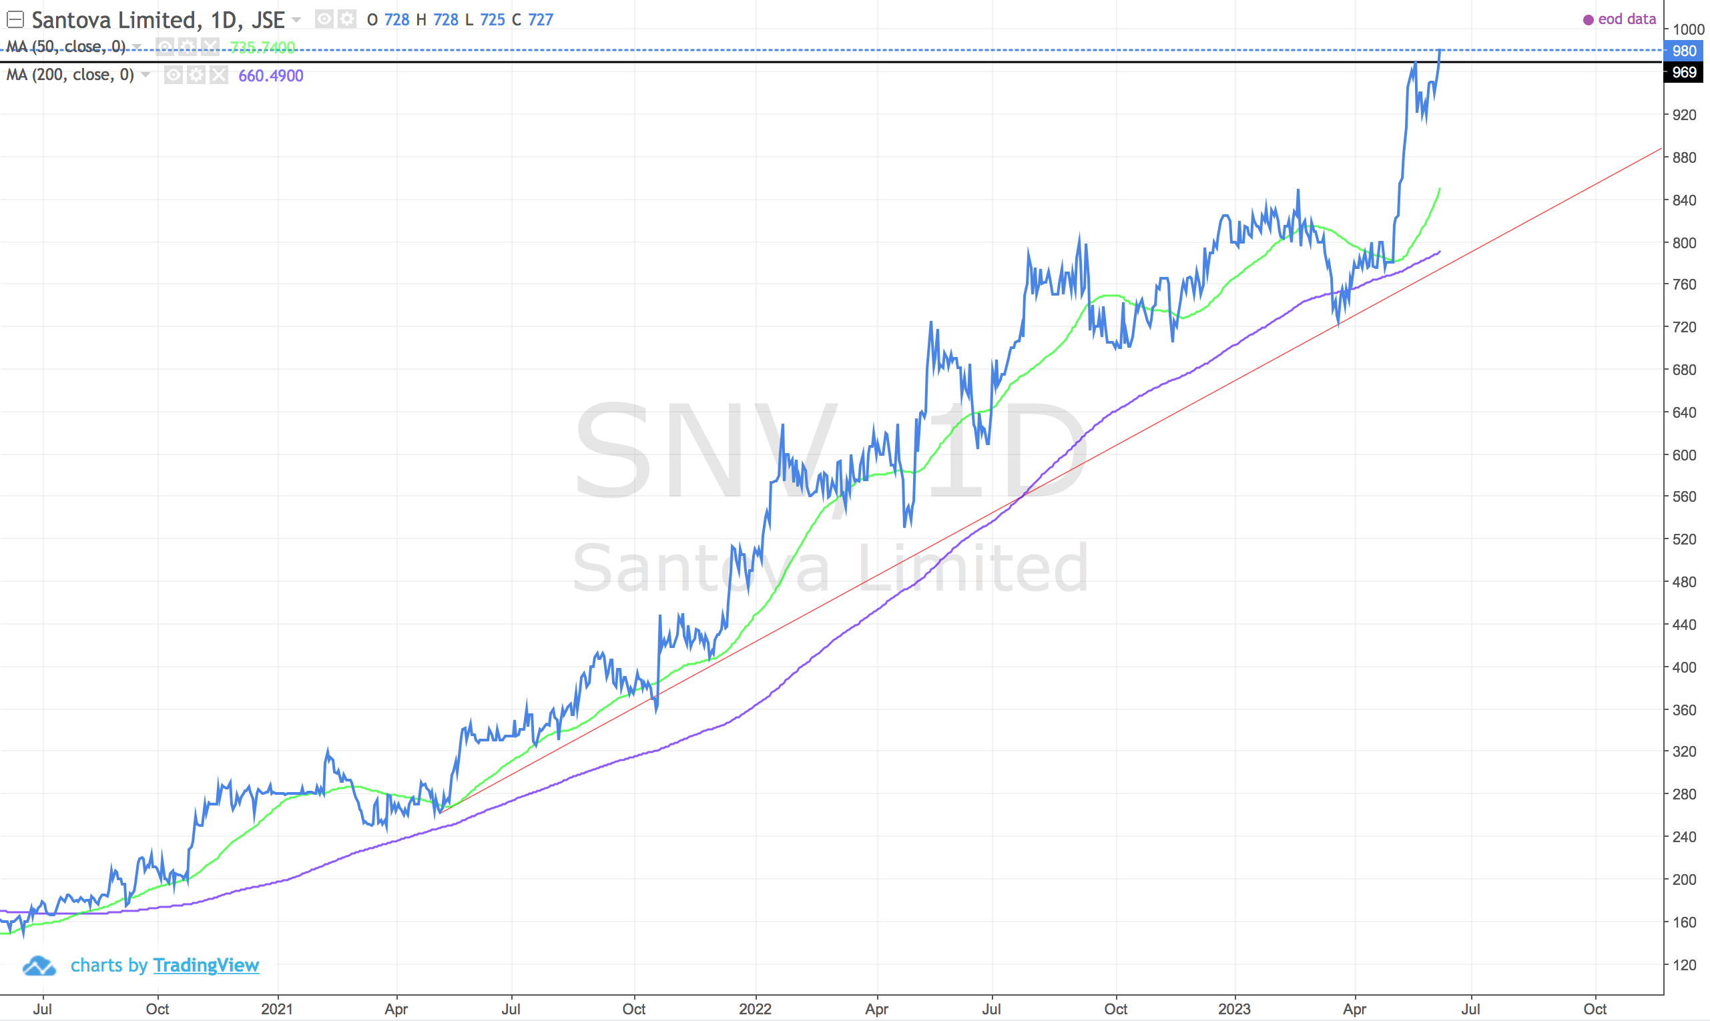Click the eod data label
This screenshot has height=1021, width=1710.
[1627, 19]
